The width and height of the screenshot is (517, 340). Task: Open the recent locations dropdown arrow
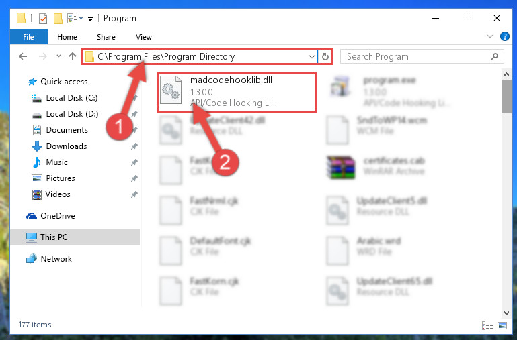click(x=58, y=56)
